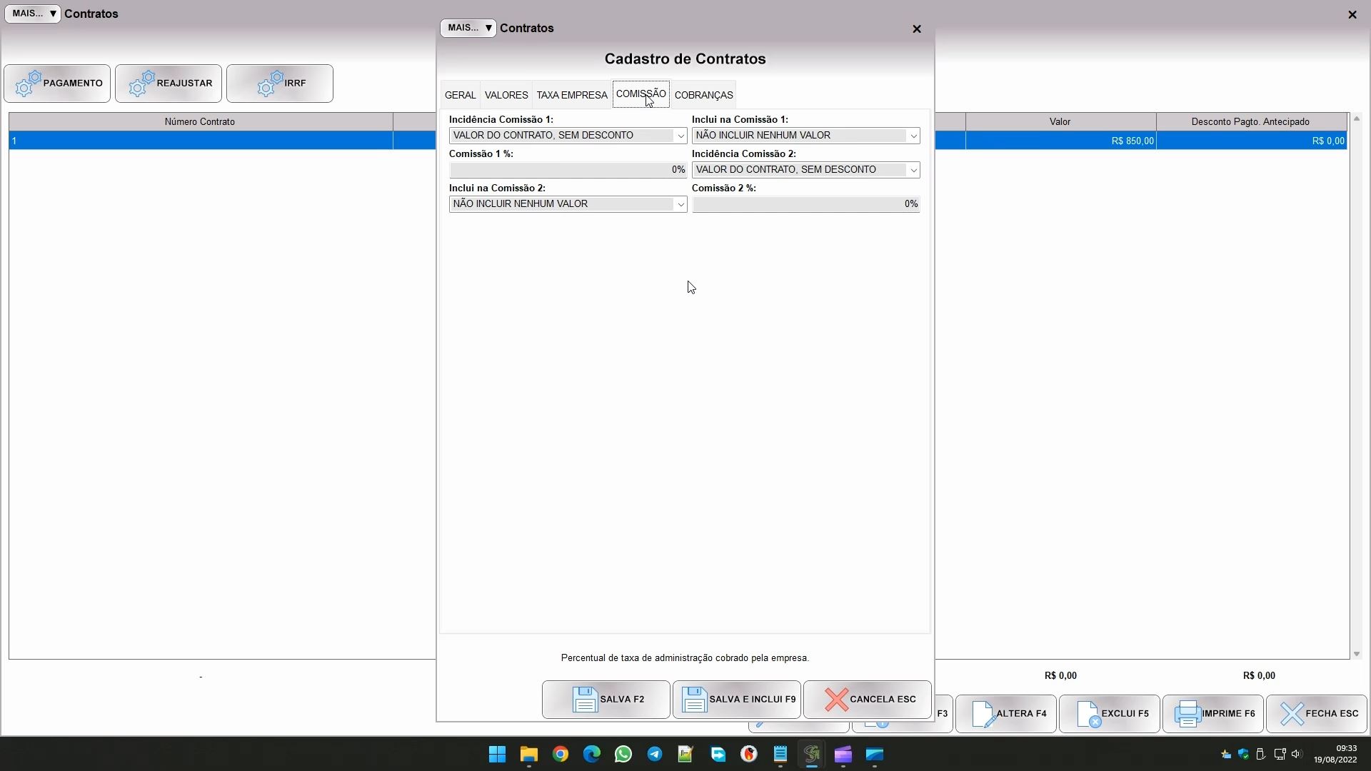Click the REAJUSTAR gear icon button

142,84
